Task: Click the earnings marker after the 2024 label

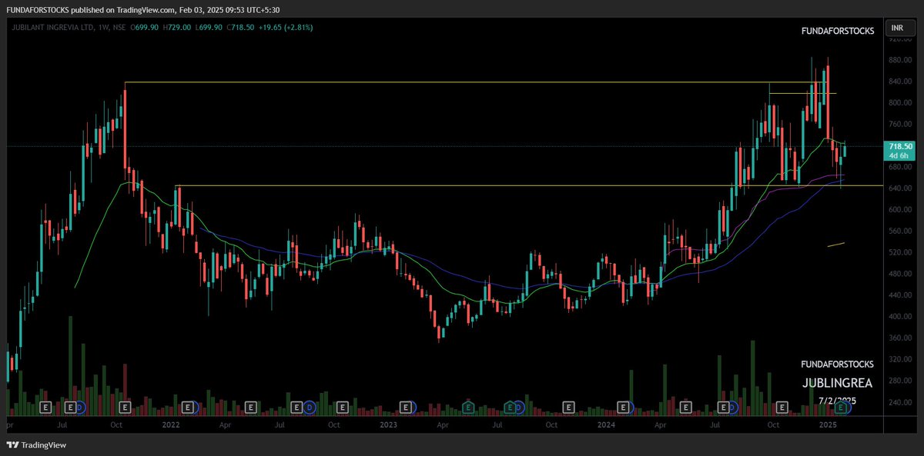Action: (x=624, y=406)
